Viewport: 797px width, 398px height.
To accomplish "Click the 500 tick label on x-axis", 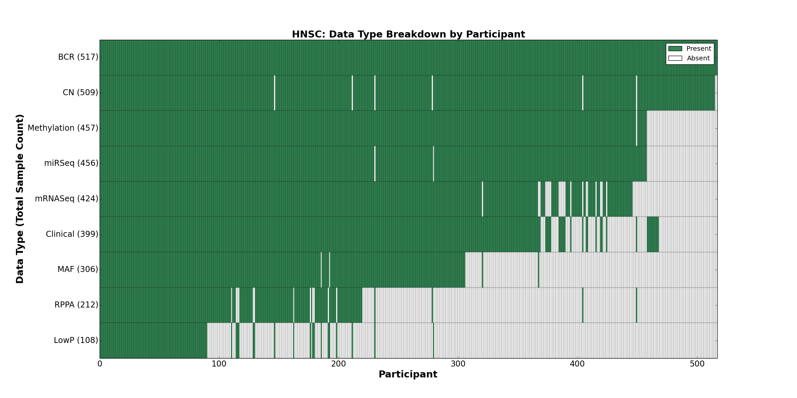I will click(x=697, y=364).
